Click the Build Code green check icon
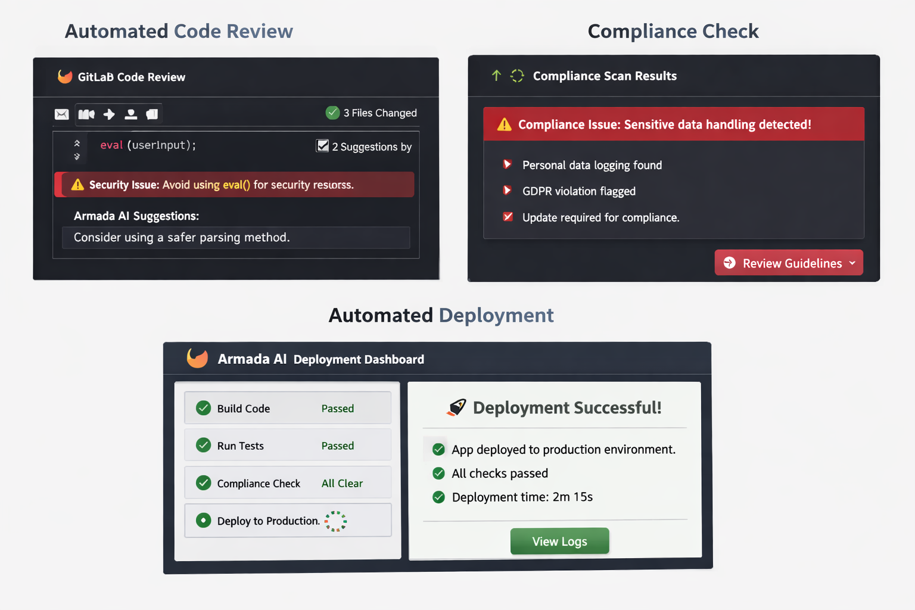Viewport: 915px width, 610px height. (x=204, y=408)
